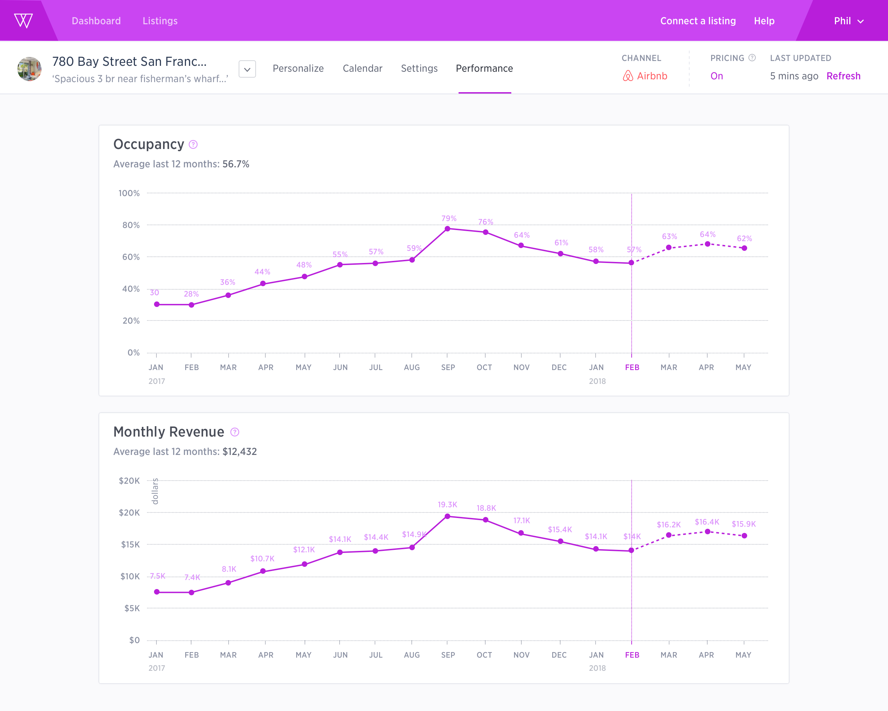This screenshot has width=888, height=711.
Task: Select the Performance tab
Action: point(484,68)
